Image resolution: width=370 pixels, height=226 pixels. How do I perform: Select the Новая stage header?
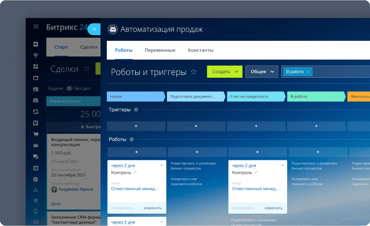(136, 97)
